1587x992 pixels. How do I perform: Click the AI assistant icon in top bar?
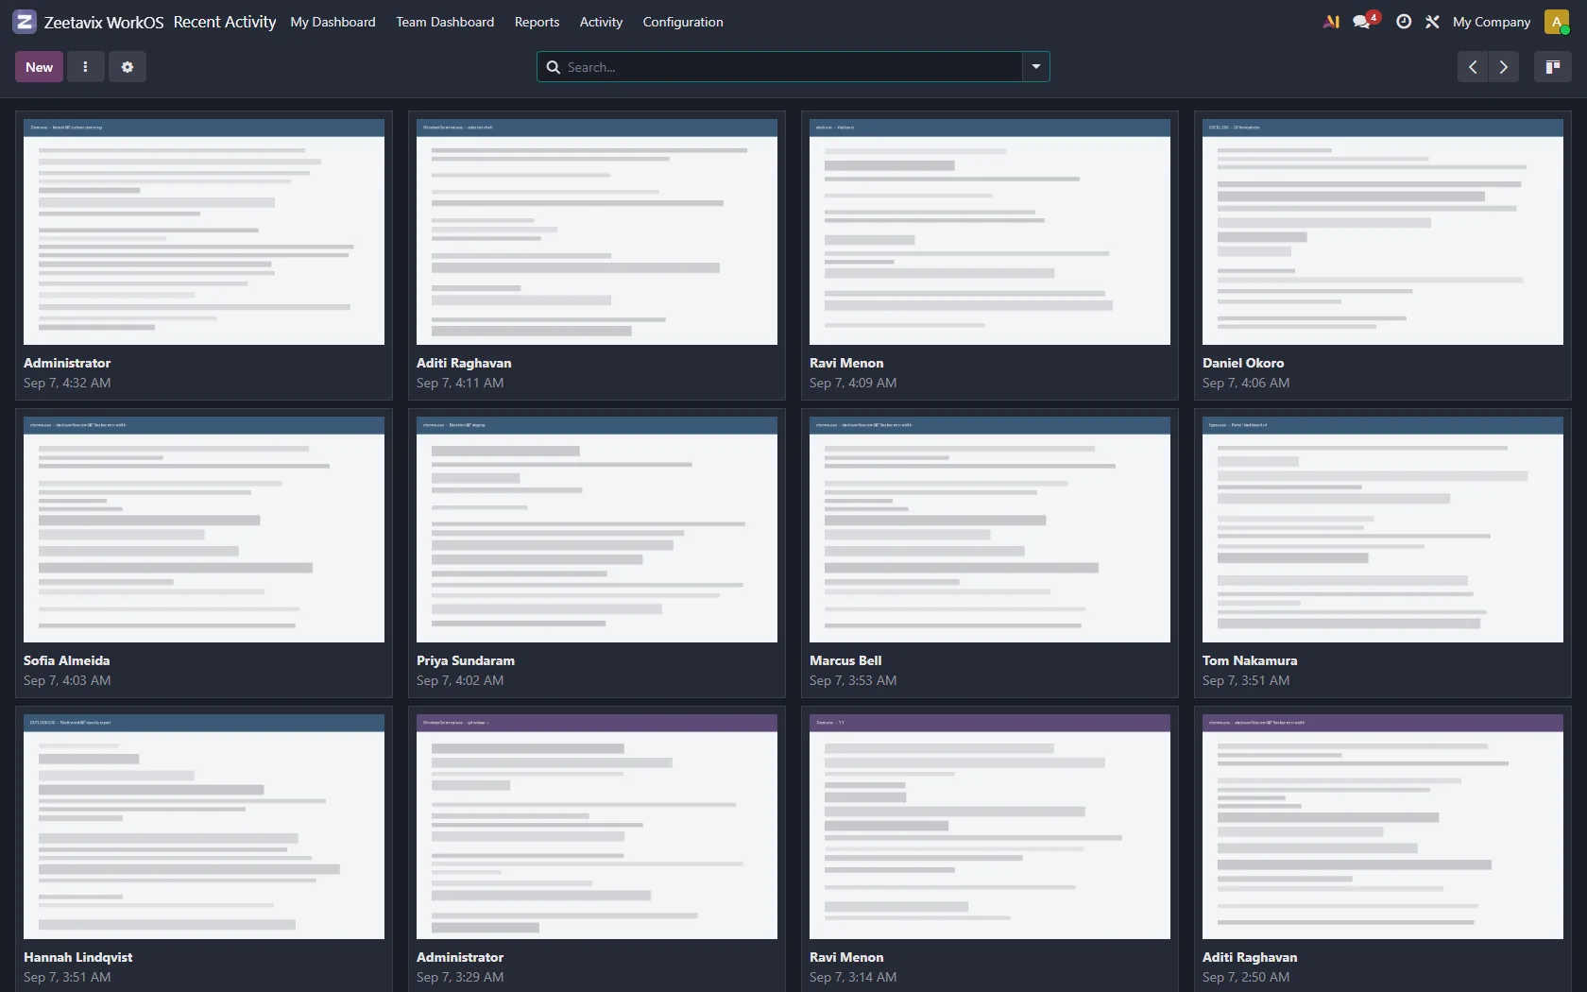pyautogui.click(x=1331, y=22)
